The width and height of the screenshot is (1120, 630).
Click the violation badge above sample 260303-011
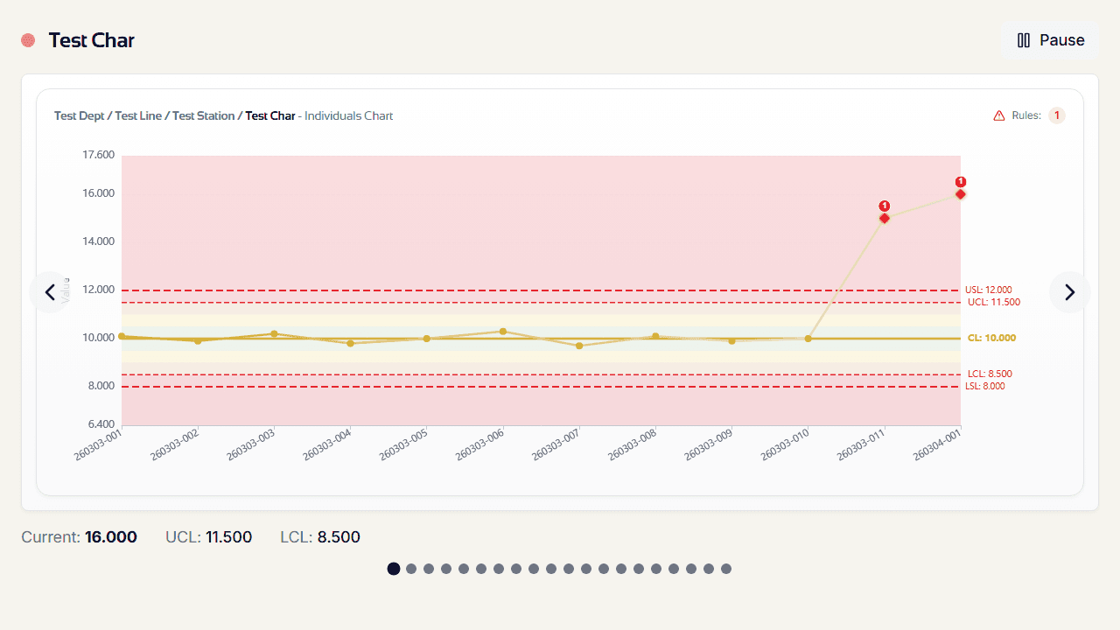click(x=885, y=206)
